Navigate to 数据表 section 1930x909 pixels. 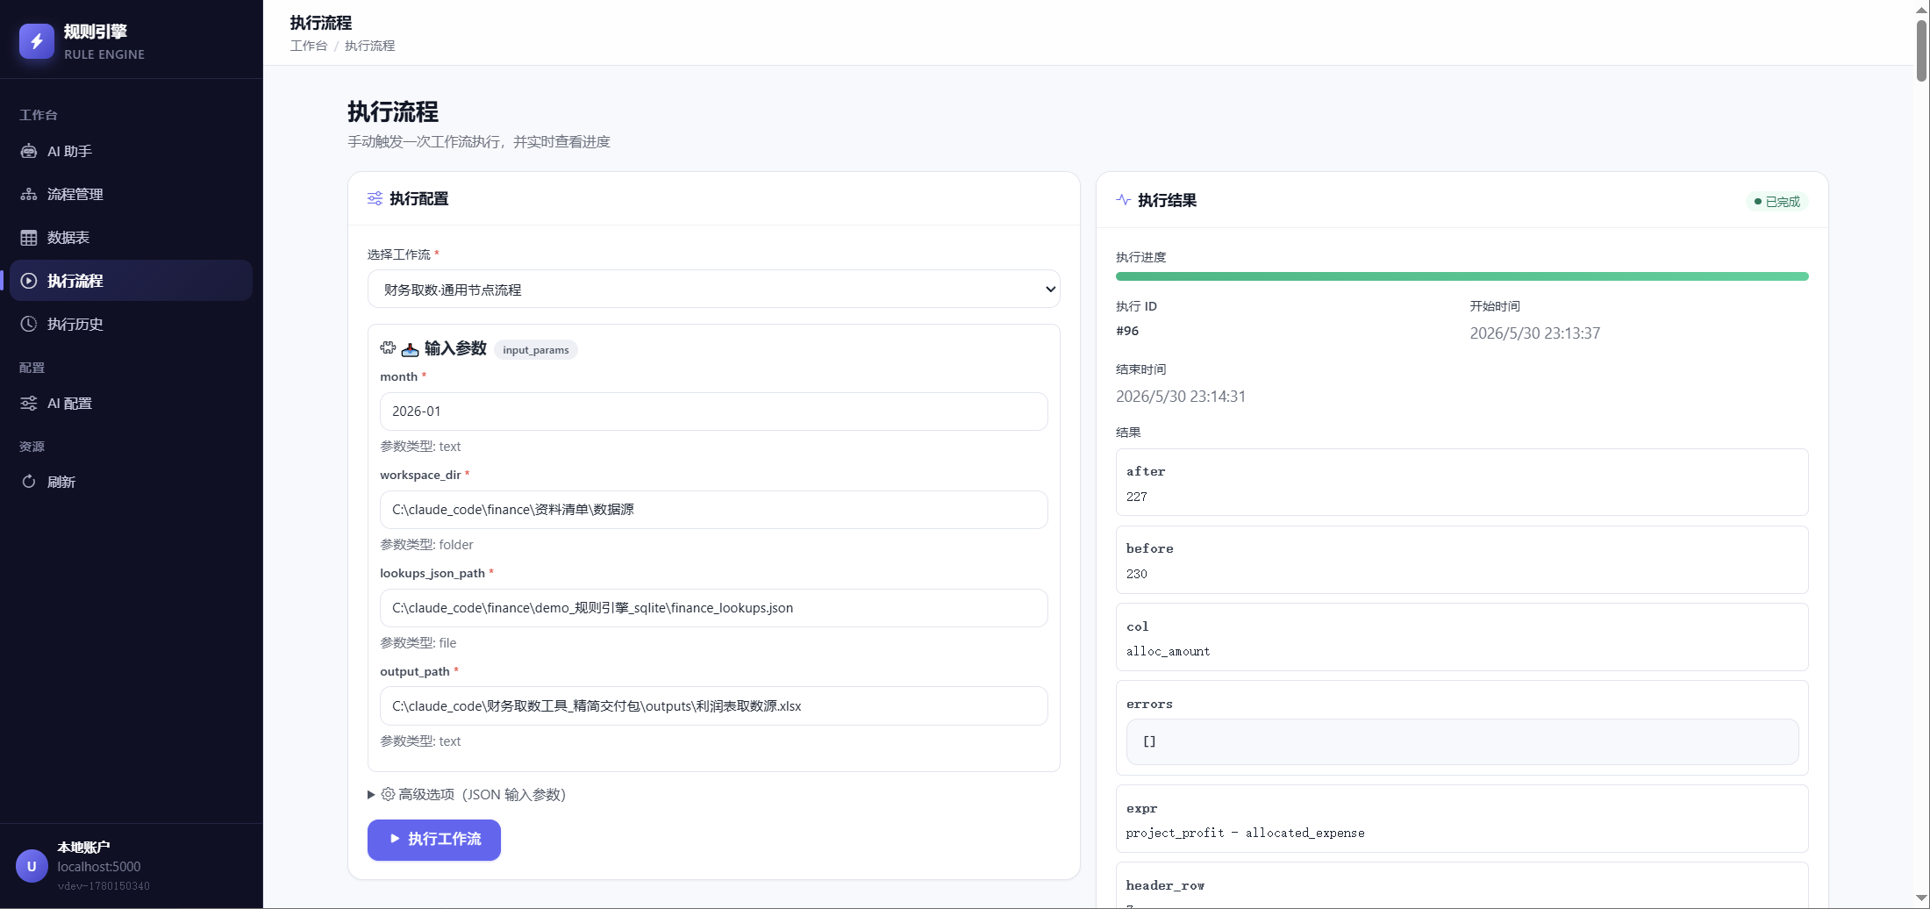(x=131, y=238)
